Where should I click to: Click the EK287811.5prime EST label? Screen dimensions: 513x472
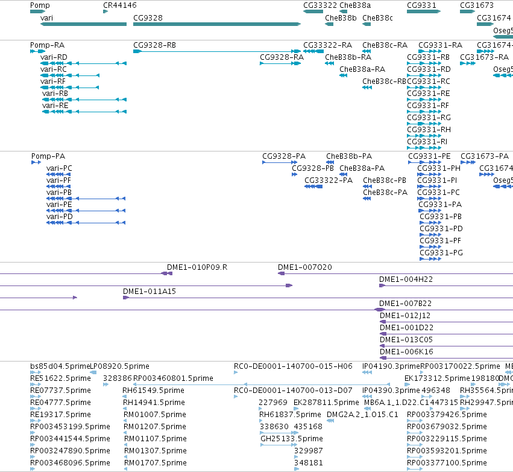(326, 403)
